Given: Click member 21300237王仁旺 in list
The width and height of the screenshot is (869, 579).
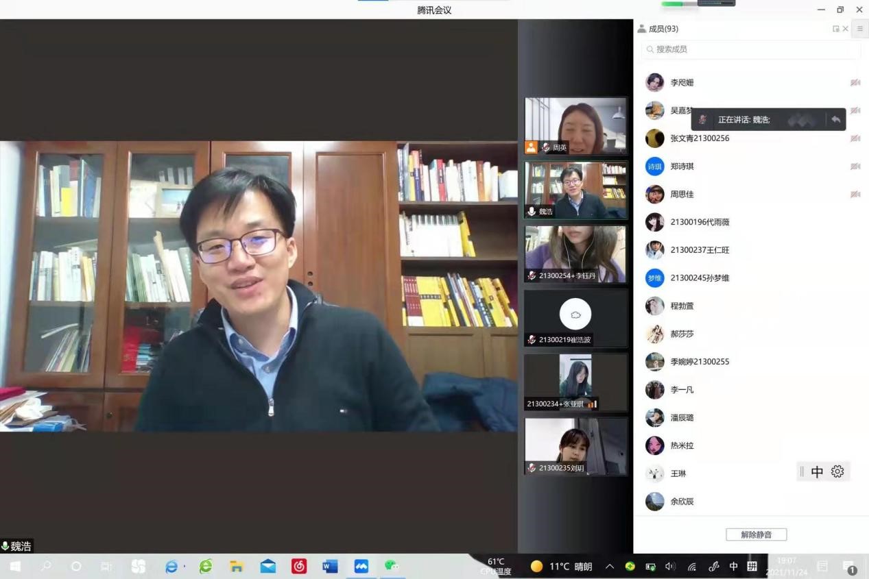Looking at the screenshot, I should point(700,250).
